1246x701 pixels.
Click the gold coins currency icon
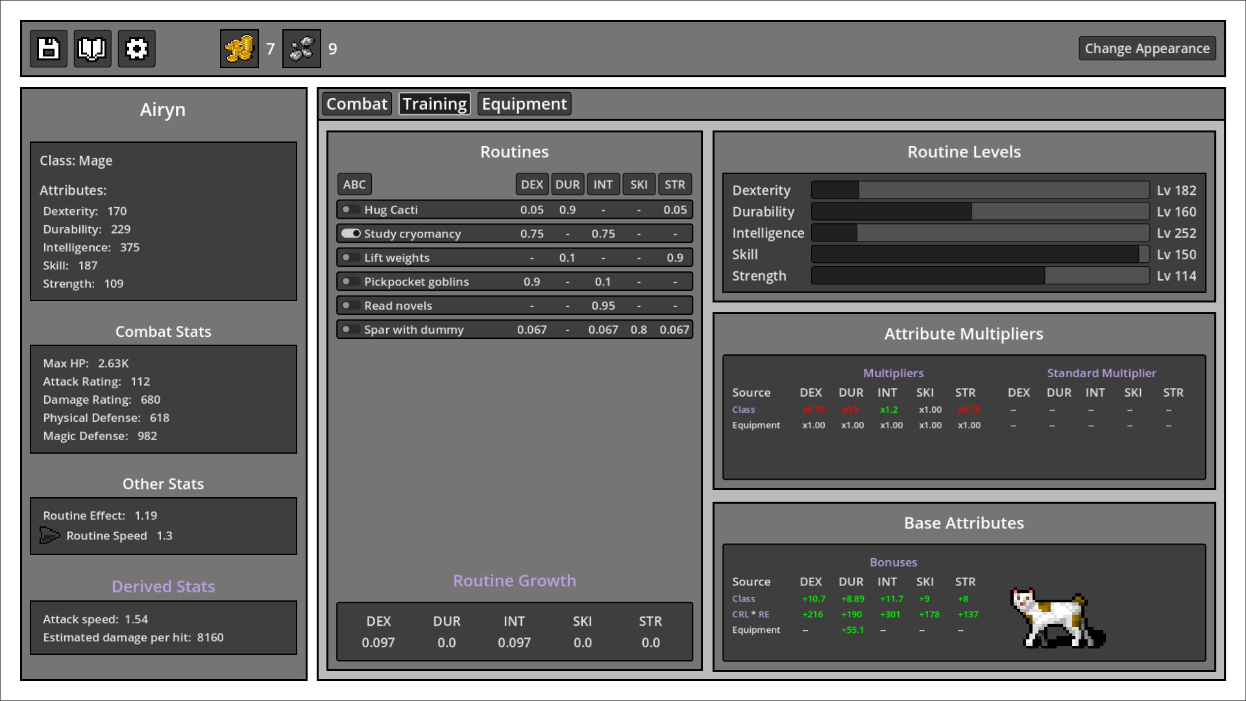click(238, 48)
